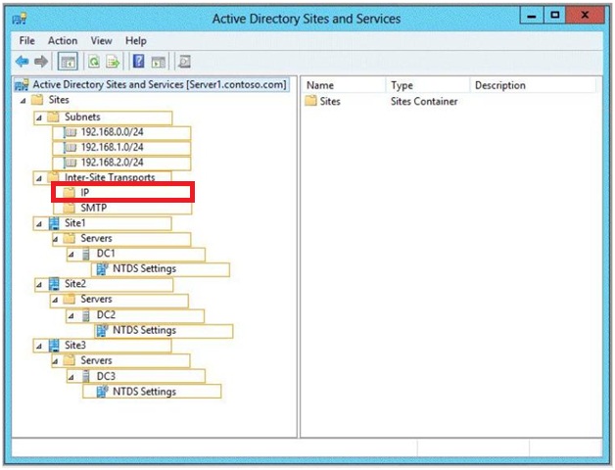Select the Subnets folder icon
Image resolution: width=615 pixels, height=470 pixels.
click(53, 117)
